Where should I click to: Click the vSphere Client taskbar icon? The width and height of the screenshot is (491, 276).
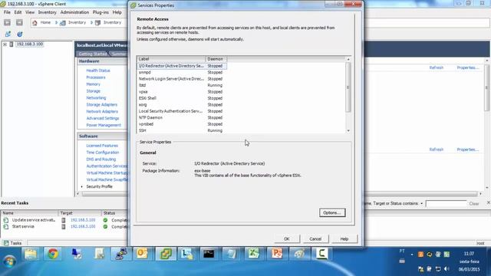click(166, 254)
